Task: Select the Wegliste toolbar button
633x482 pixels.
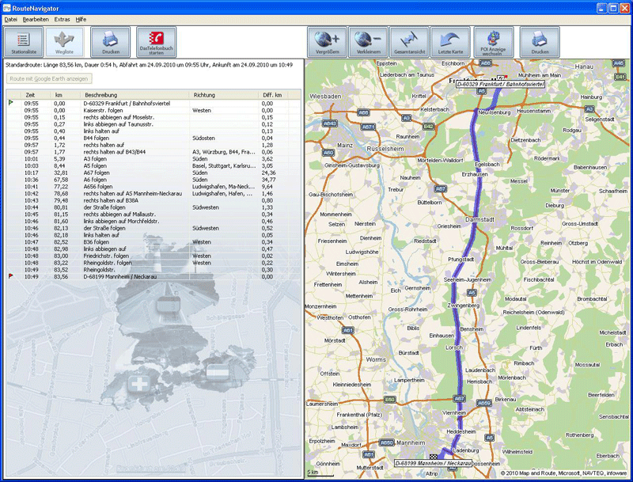Action: click(x=64, y=42)
